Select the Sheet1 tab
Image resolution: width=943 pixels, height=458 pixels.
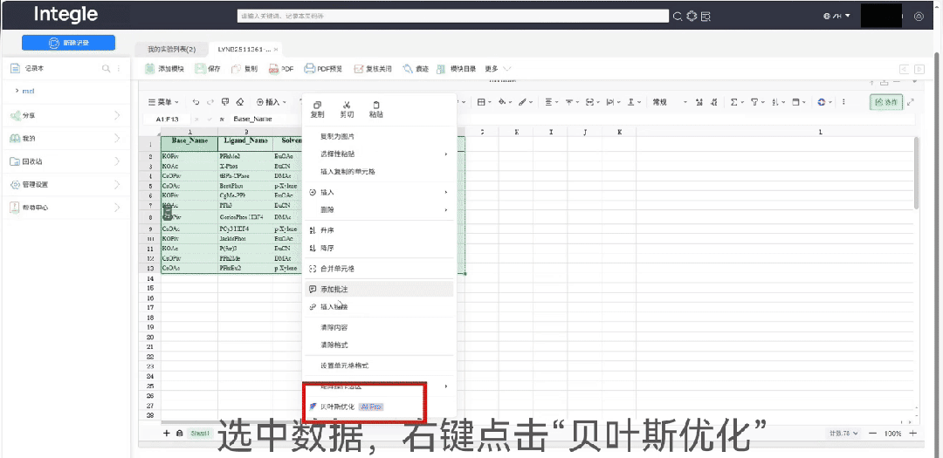200,433
